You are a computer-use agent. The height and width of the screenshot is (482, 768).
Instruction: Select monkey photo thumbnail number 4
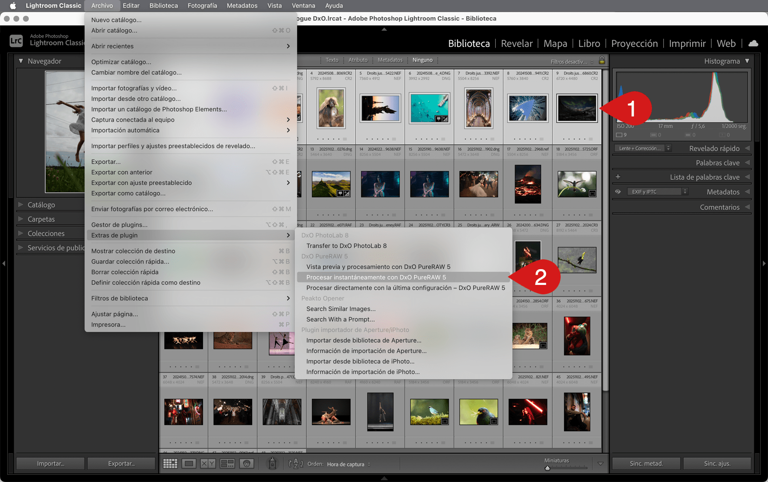(x=331, y=108)
